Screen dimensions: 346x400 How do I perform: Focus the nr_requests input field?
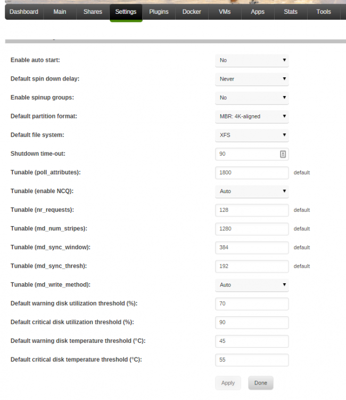(x=252, y=210)
